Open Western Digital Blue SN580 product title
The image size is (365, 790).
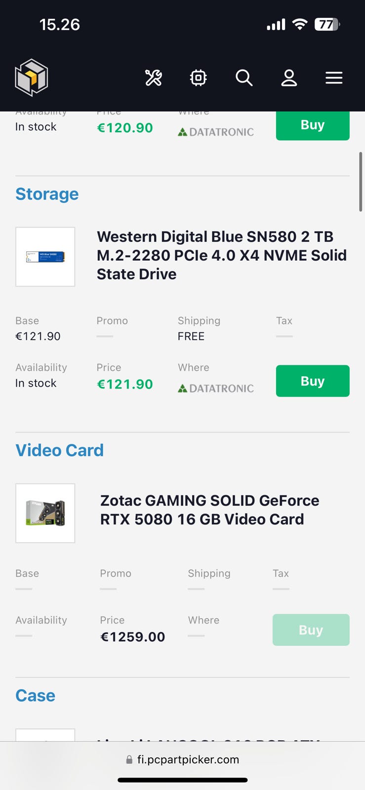coord(222,255)
